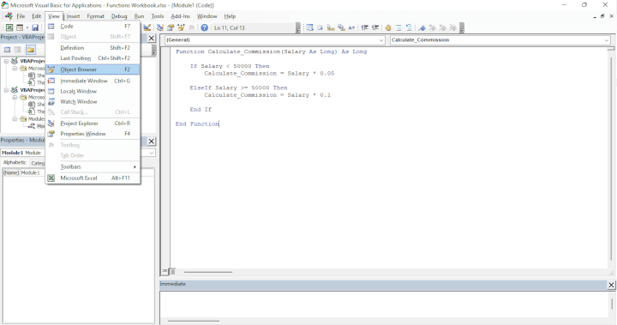The height and width of the screenshot is (325, 617).
Task: Click the VBA application icon left of File
Action: (x=9, y=16)
